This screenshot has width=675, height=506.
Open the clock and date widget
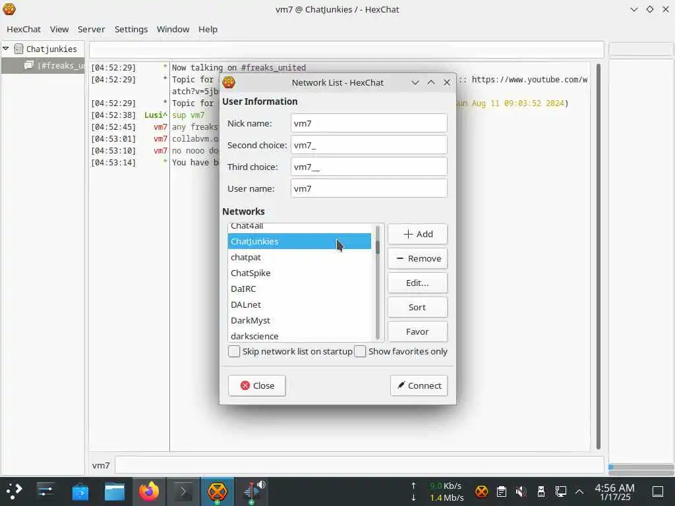click(615, 492)
